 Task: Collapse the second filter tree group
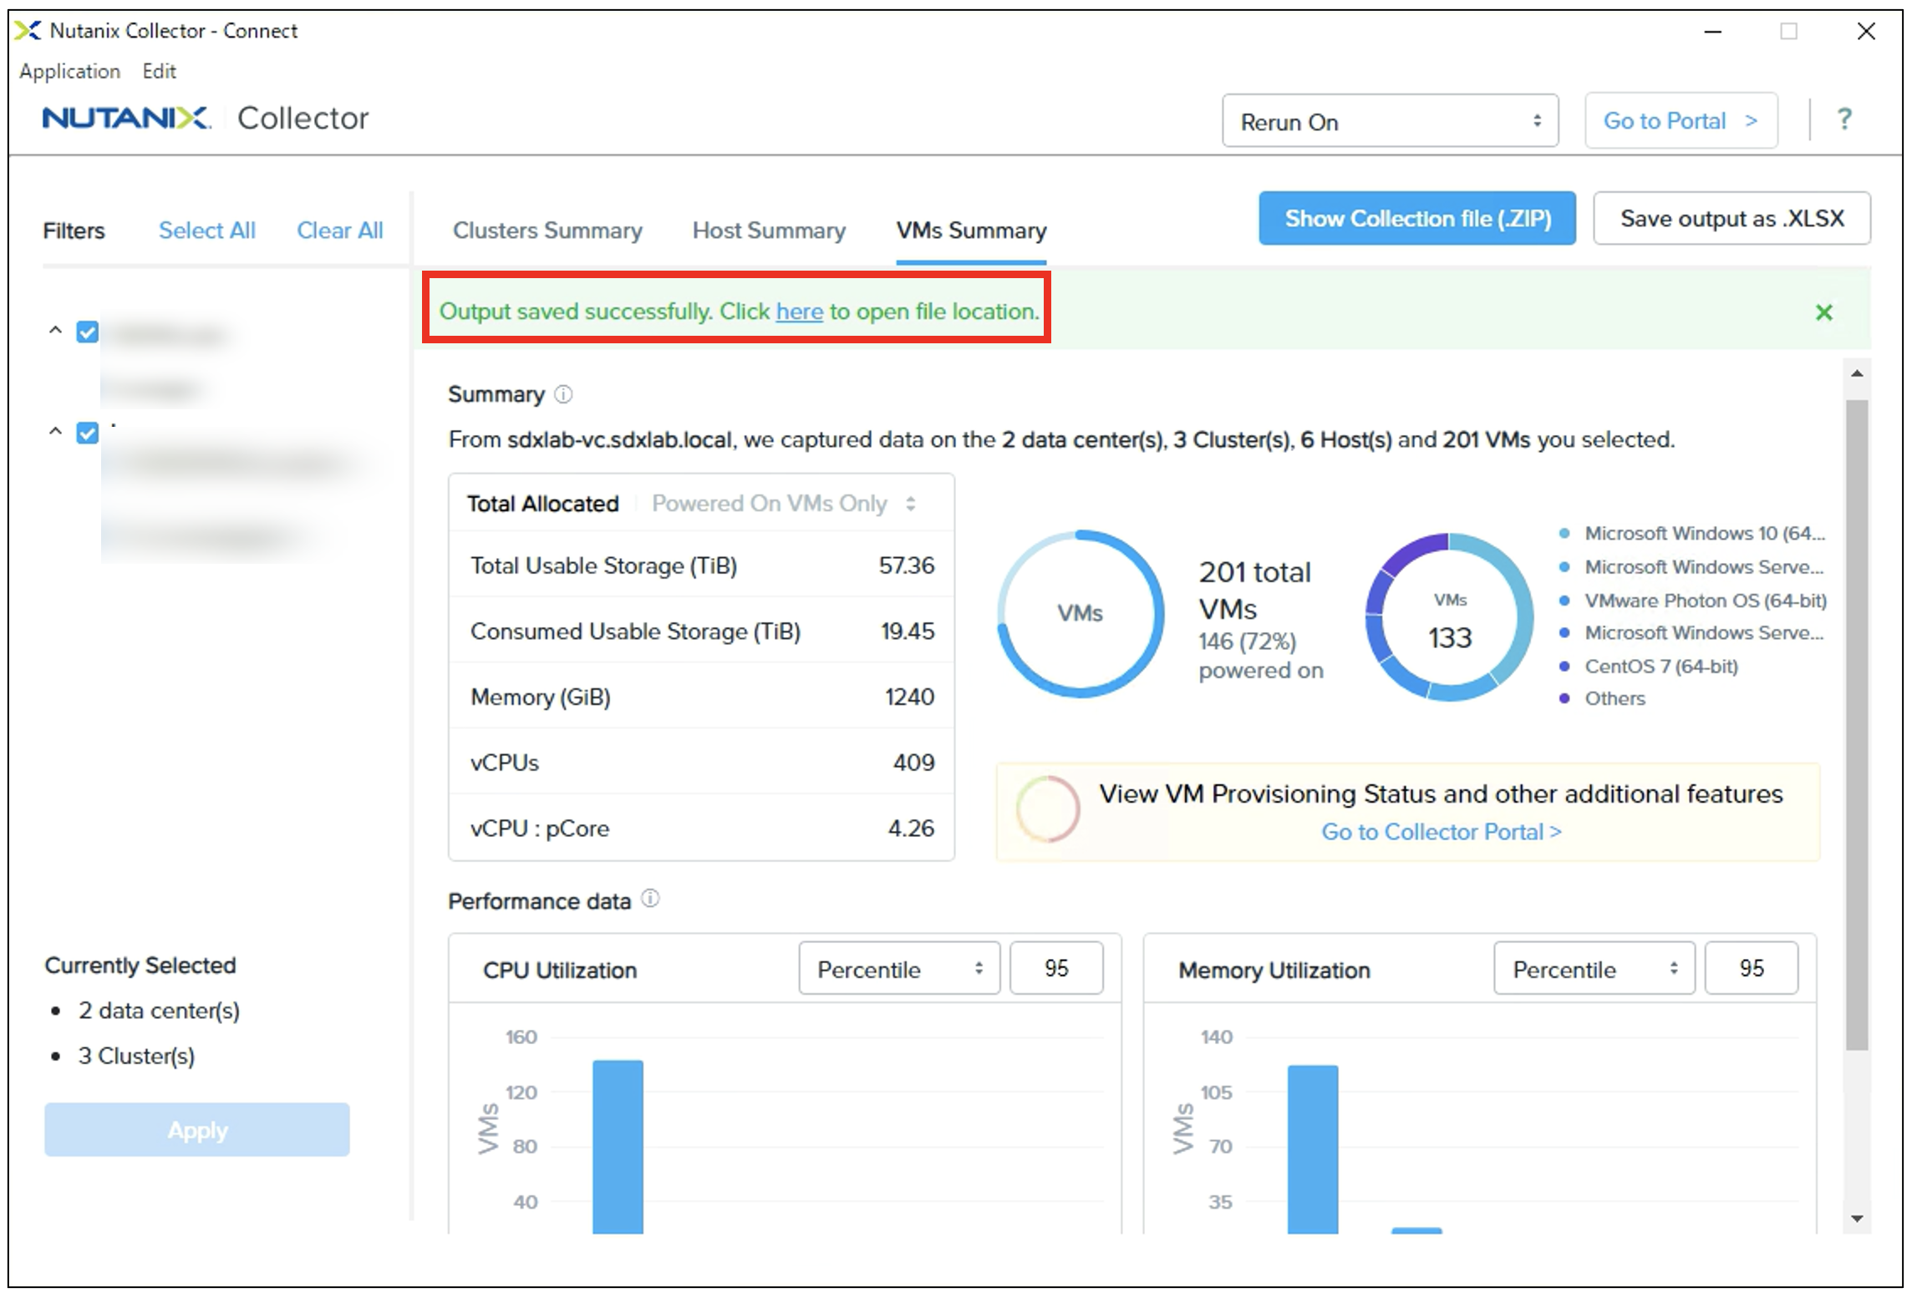point(55,432)
